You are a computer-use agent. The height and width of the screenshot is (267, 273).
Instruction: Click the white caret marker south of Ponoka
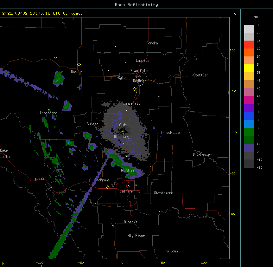[x=116, y=47]
